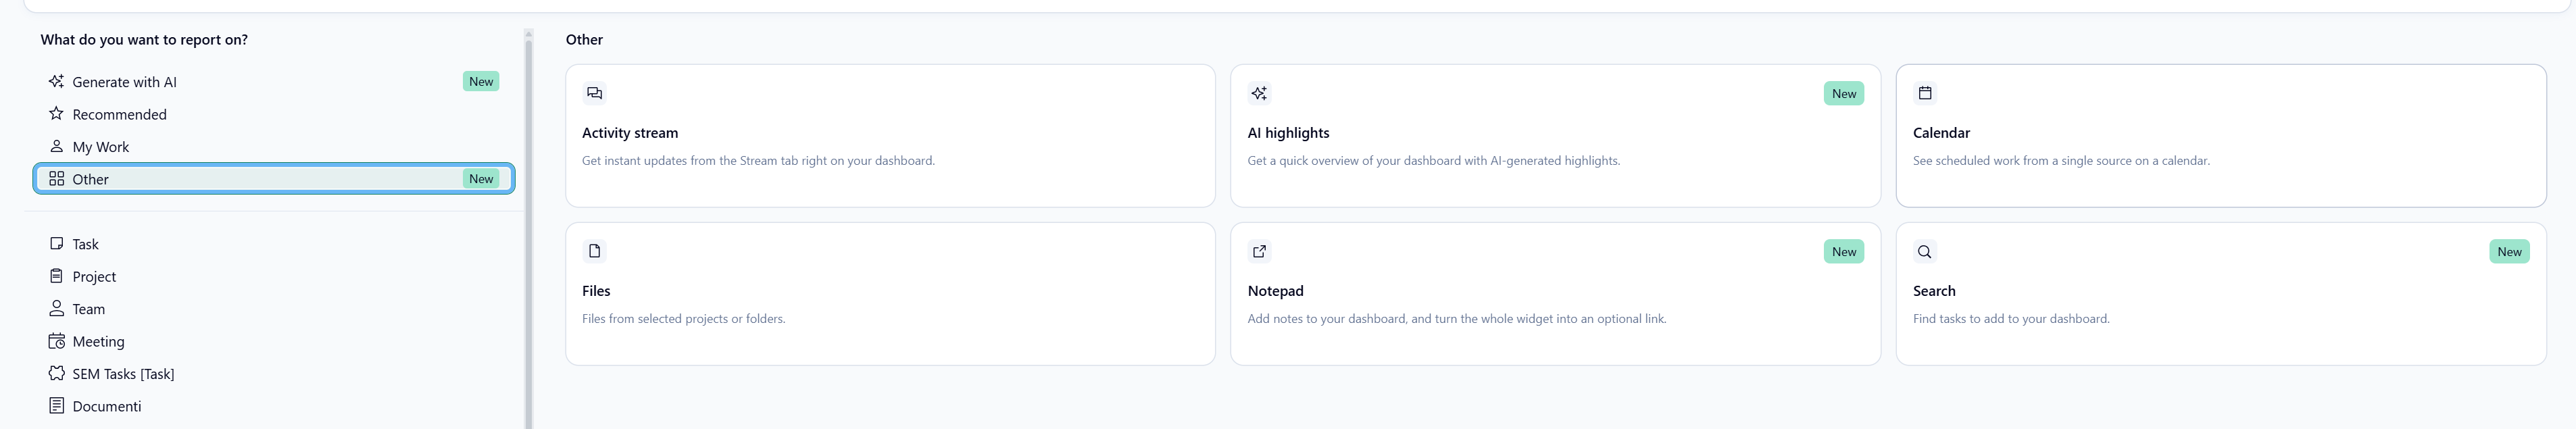Click the AI highlights sparkle icon
Image resolution: width=2576 pixels, height=429 pixels.
(x=1259, y=93)
